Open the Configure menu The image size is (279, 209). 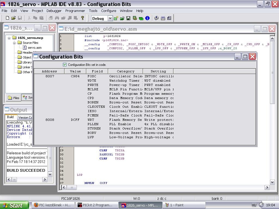[108, 11]
